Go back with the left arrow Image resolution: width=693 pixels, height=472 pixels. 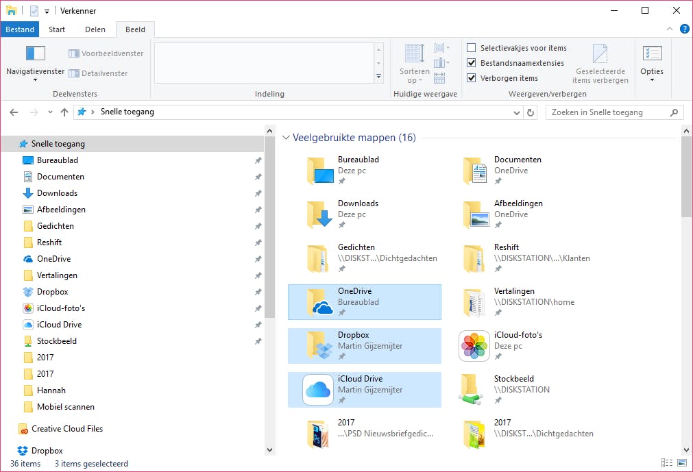14,112
